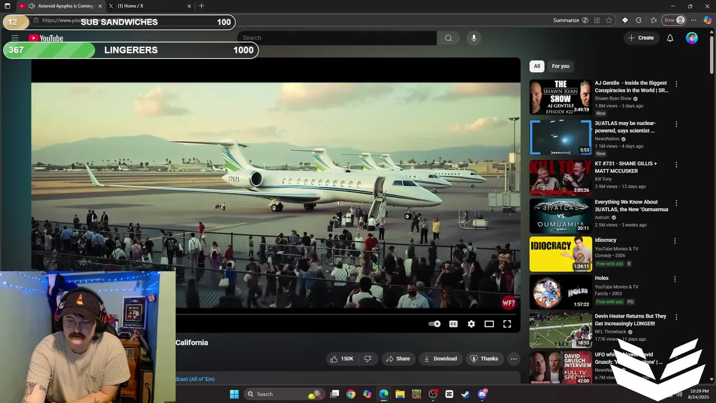Open more actions ellipsis below the video

(514, 359)
